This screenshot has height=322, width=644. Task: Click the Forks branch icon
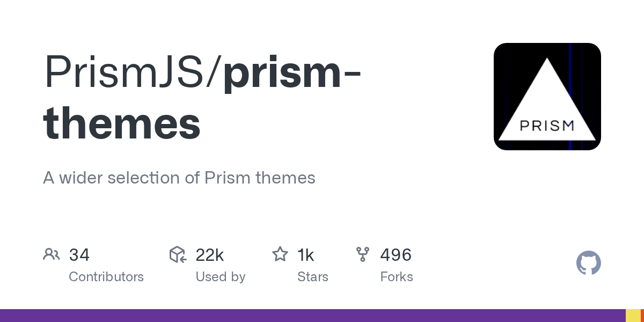[363, 254]
